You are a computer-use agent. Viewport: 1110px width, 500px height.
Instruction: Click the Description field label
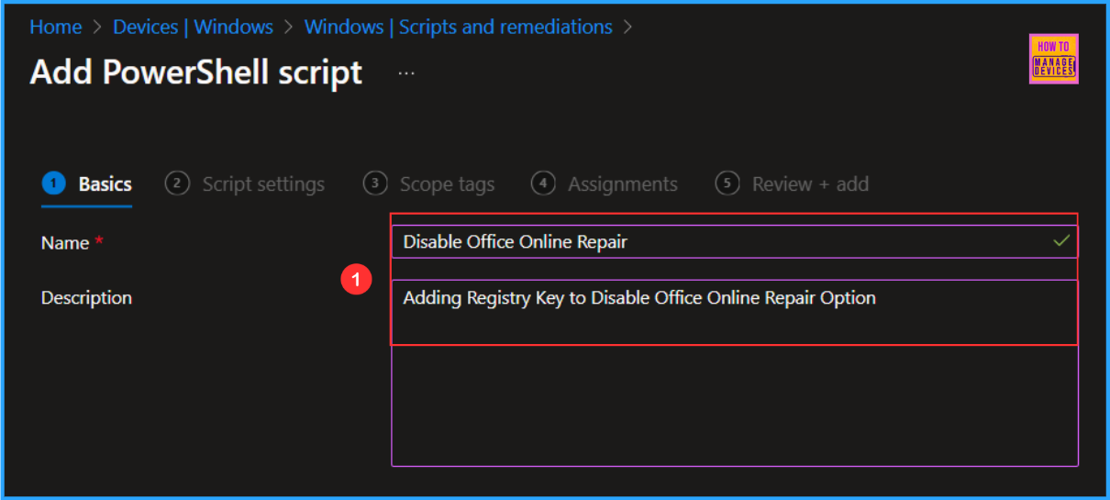[86, 298]
